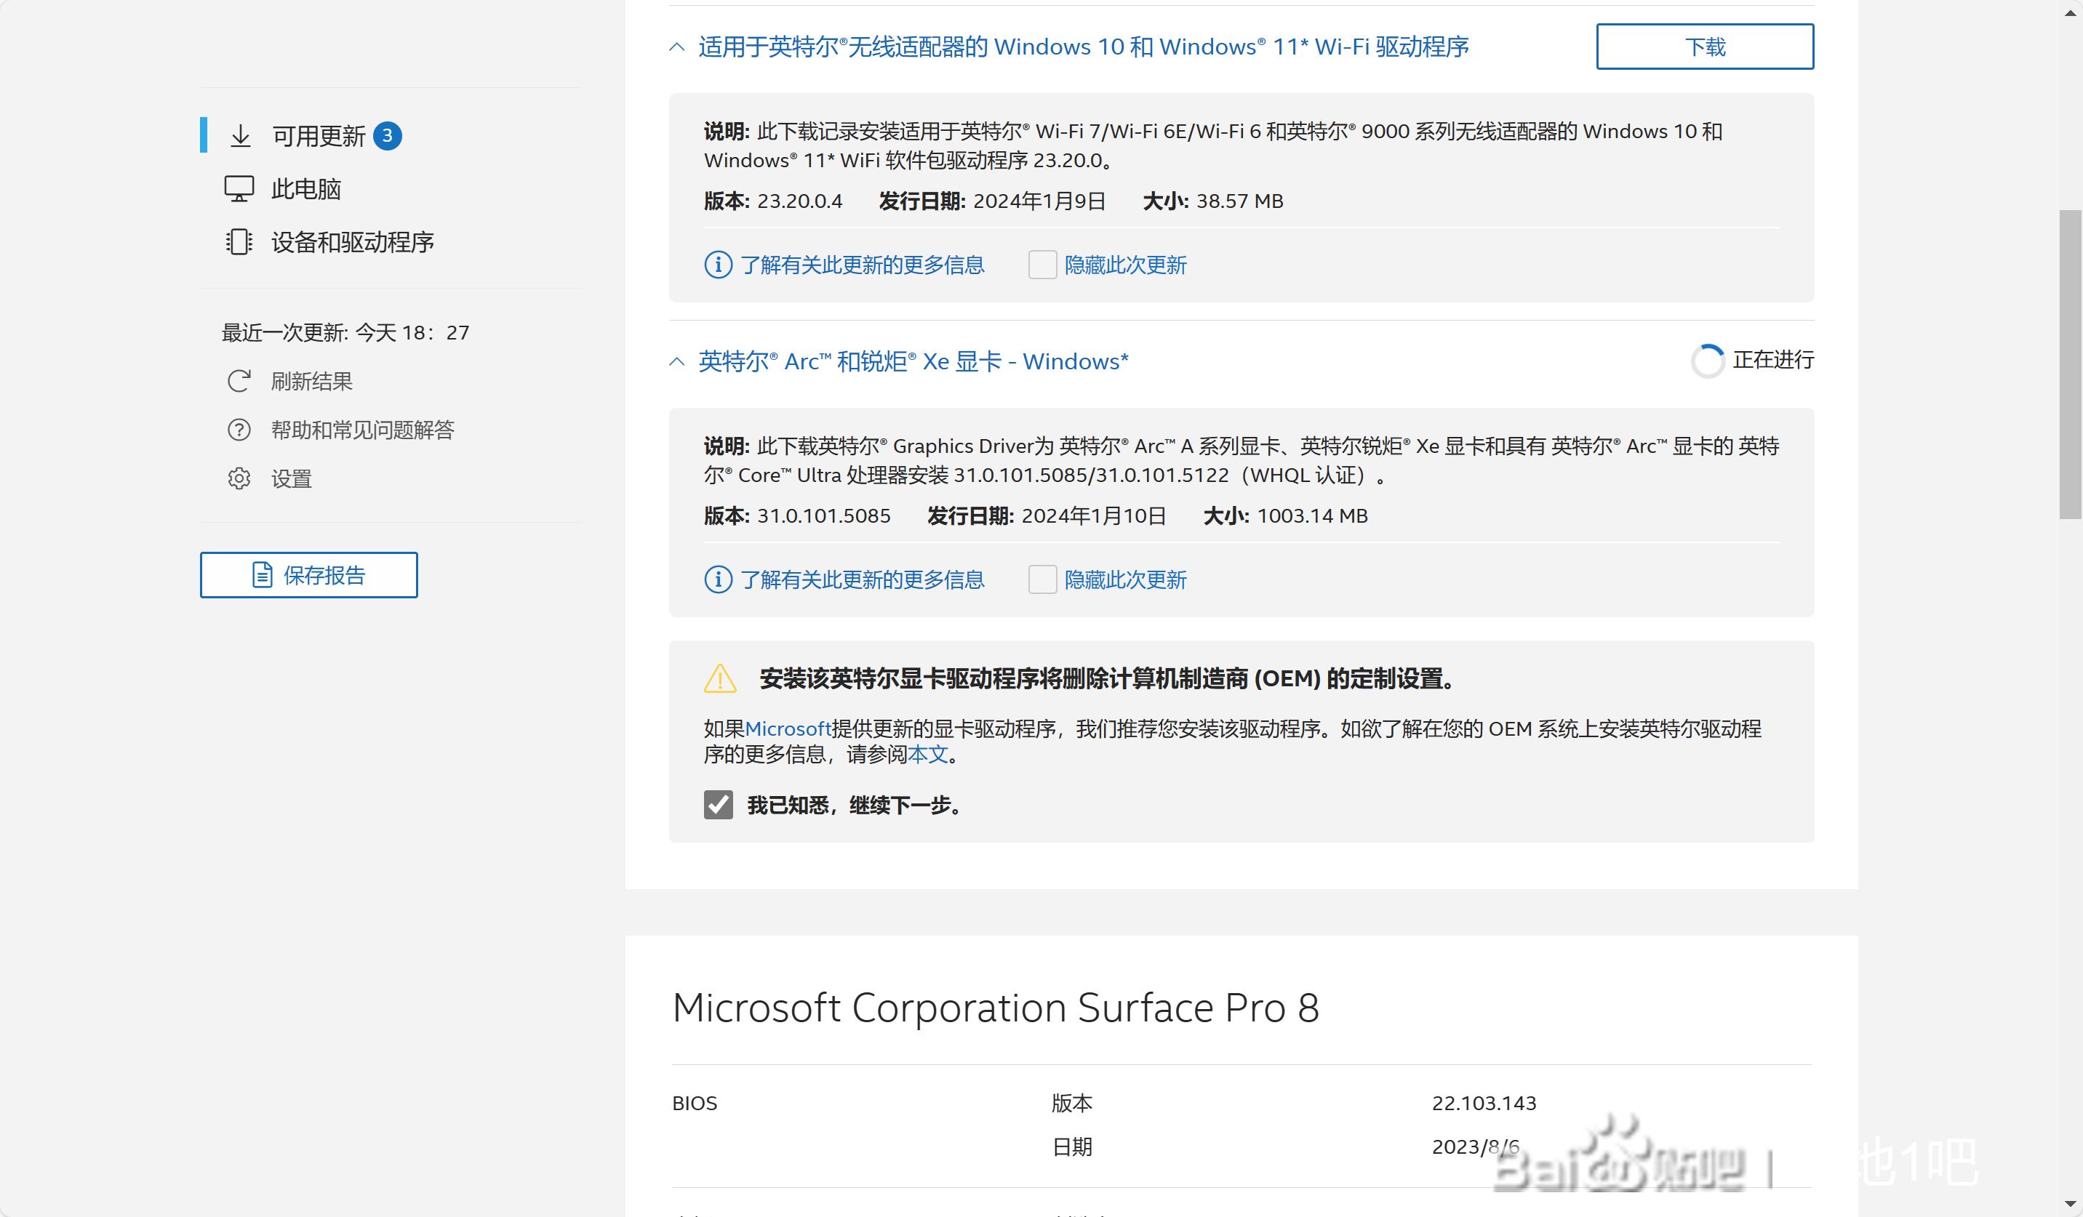The image size is (2083, 1217).
Task: Click the size value 1003.14 MB
Action: 1313,516
